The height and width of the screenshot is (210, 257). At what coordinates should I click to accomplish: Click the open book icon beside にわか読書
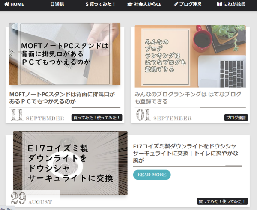pyautogui.click(x=219, y=4)
